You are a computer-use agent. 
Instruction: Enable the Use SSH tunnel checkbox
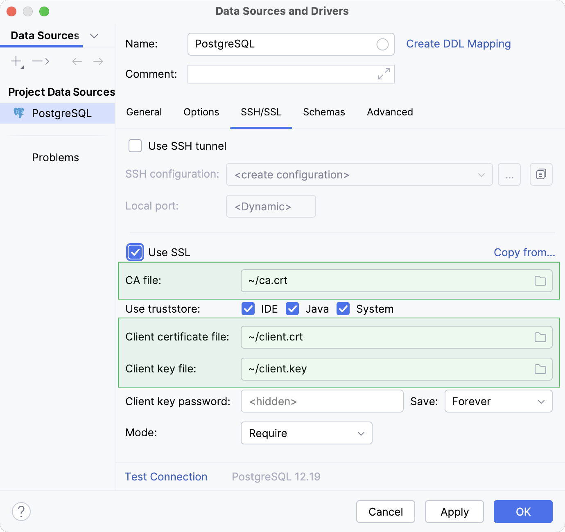(135, 146)
